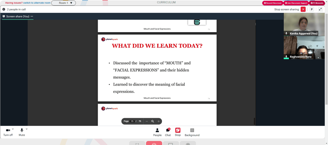This screenshot has height=145, width=328.
Task: Stop screen sharing with red X button
Action: tap(303, 10)
